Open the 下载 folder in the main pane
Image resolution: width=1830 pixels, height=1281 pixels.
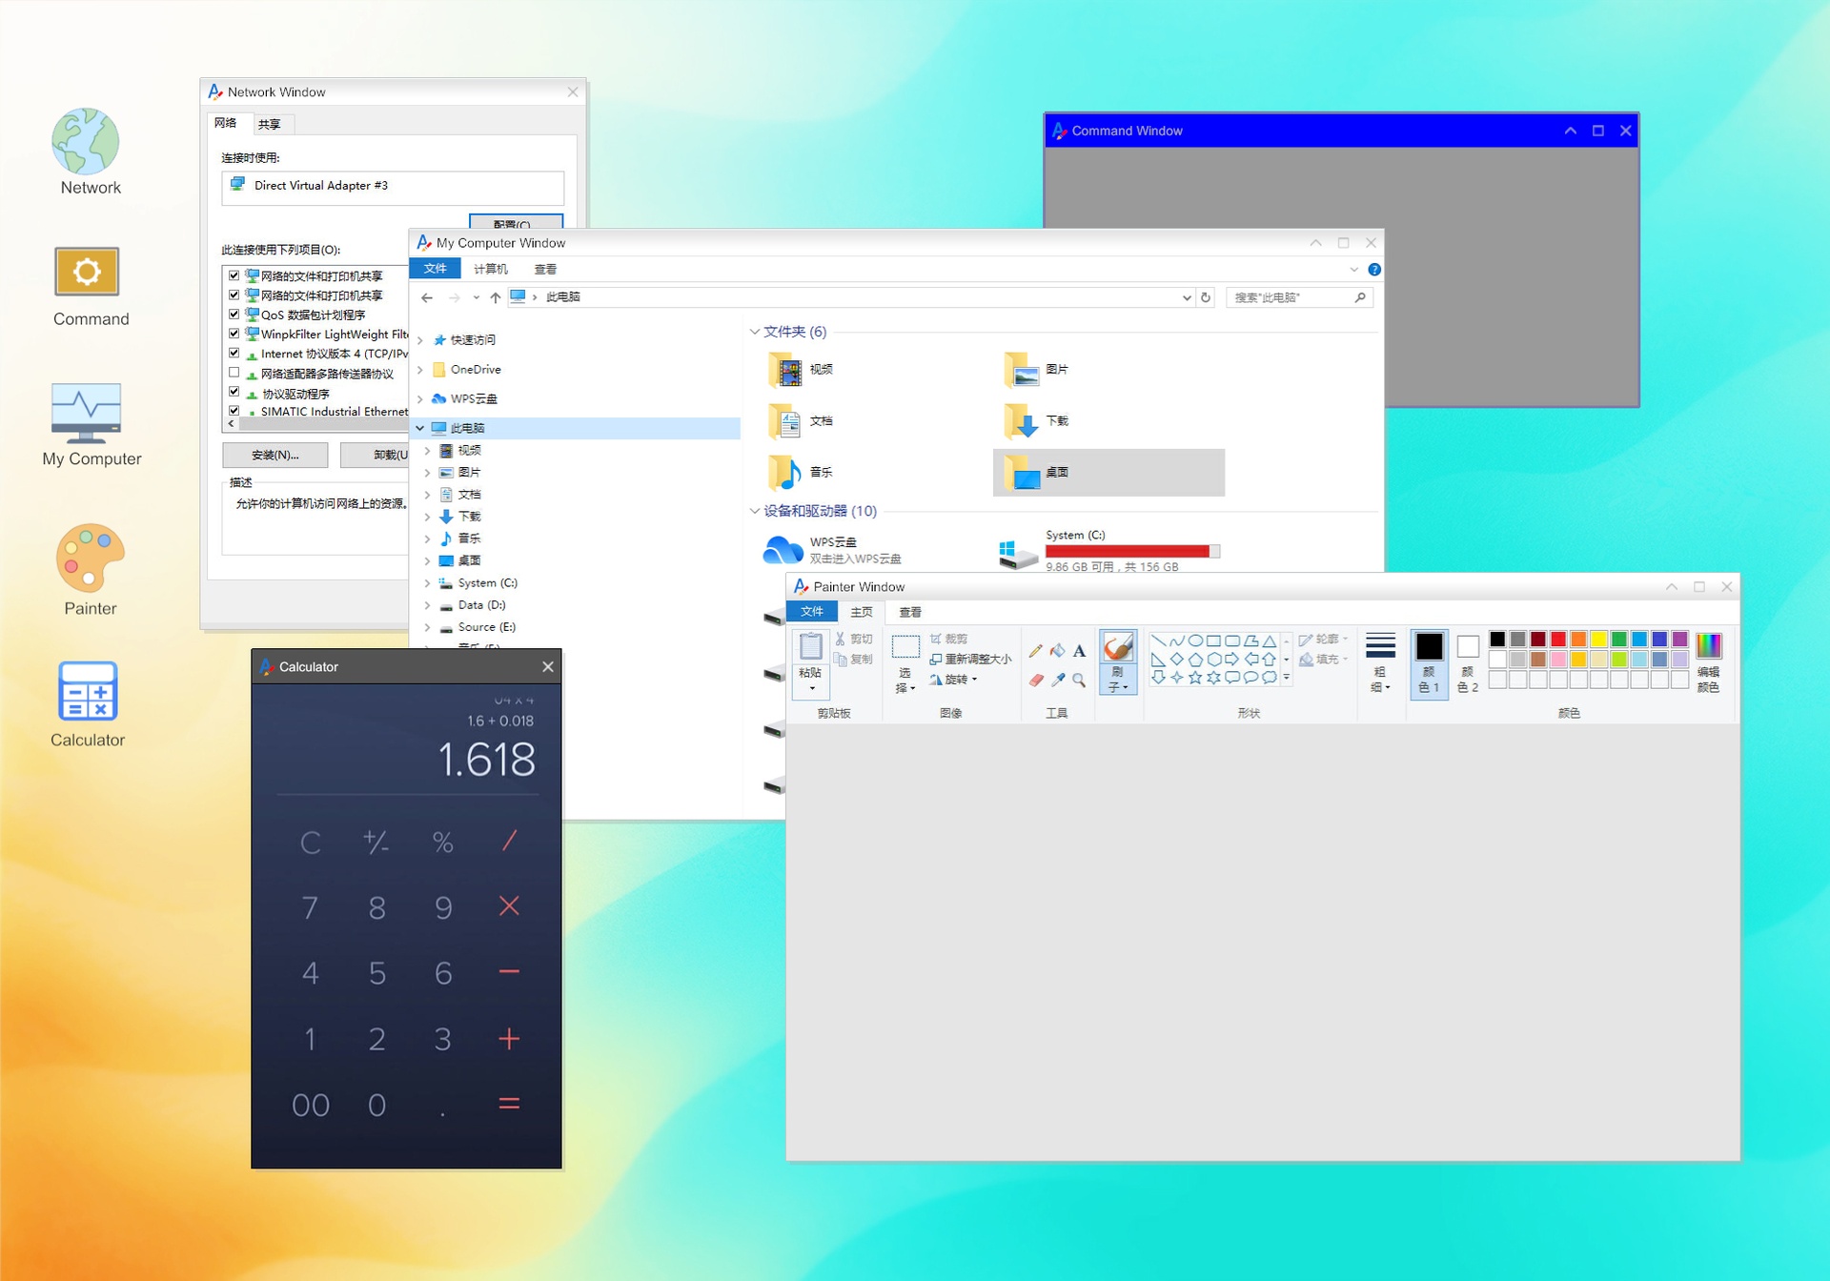click(1037, 420)
